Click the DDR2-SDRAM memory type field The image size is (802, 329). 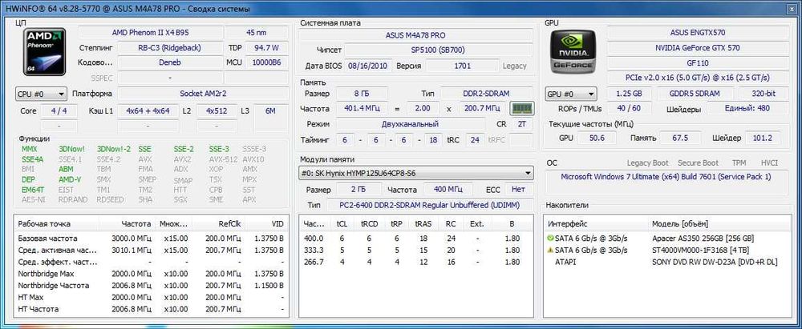(x=487, y=94)
